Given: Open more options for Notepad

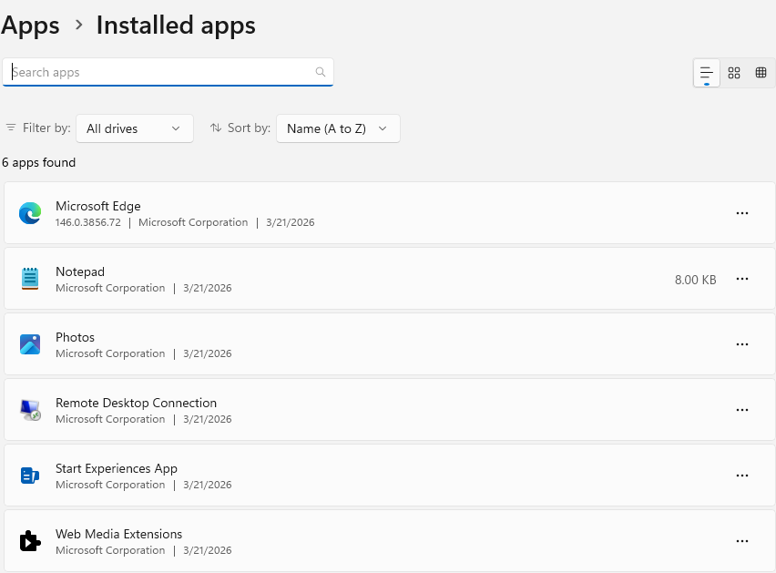Looking at the screenshot, I should (742, 279).
